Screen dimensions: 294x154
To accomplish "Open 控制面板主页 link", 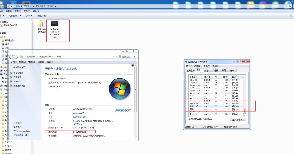I will [x=19, y=67].
